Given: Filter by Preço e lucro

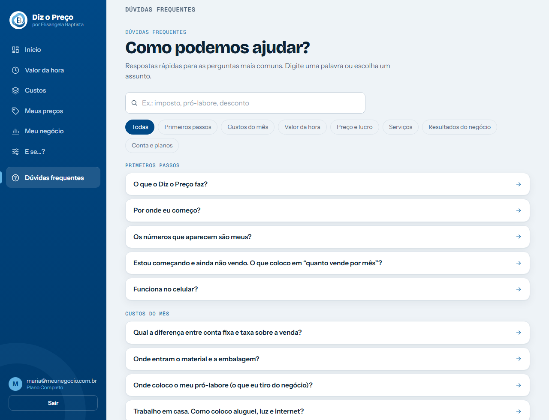Looking at the screenshot, I should tap(355, 127).
